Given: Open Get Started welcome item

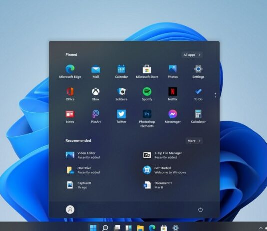Looking at the screenshot, I should 164,170.
